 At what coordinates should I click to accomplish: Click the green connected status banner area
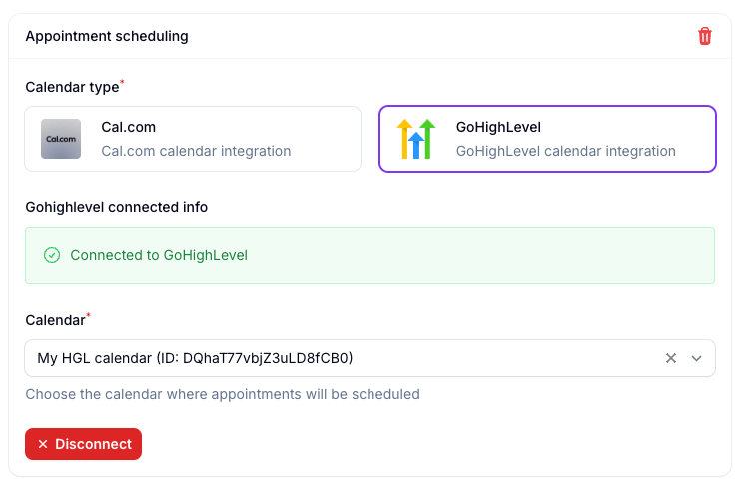pos(370,255)
